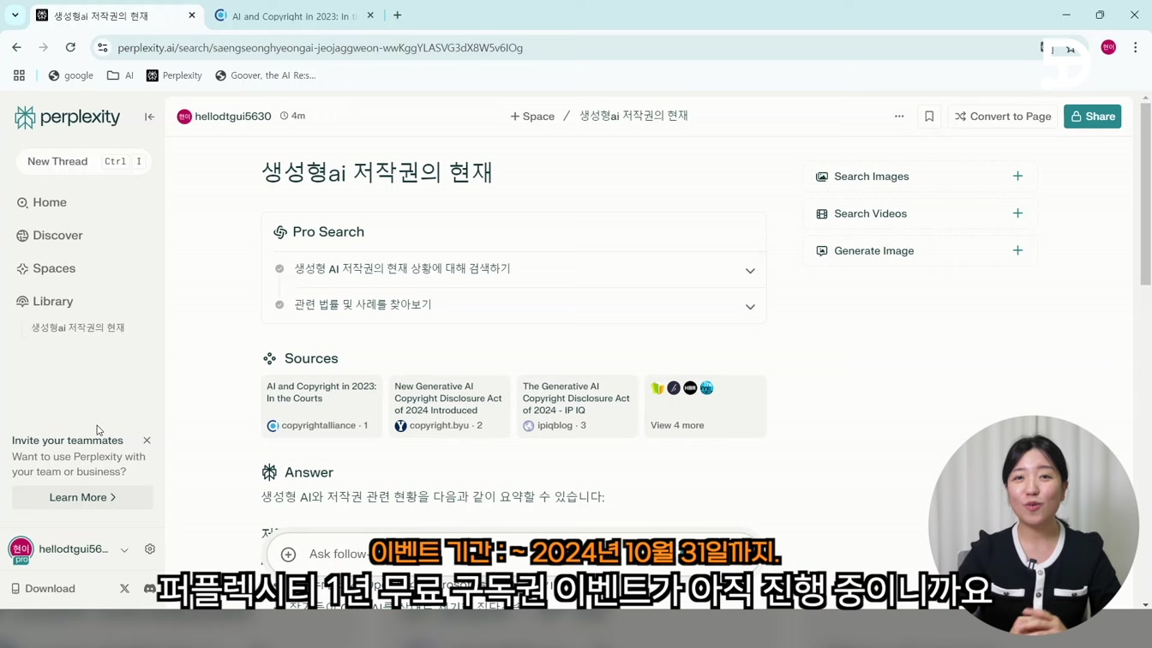Open the New Generative AI Copyright Disclosure Act source
This screenshot has width=1152, height=648.
[449, 406]
